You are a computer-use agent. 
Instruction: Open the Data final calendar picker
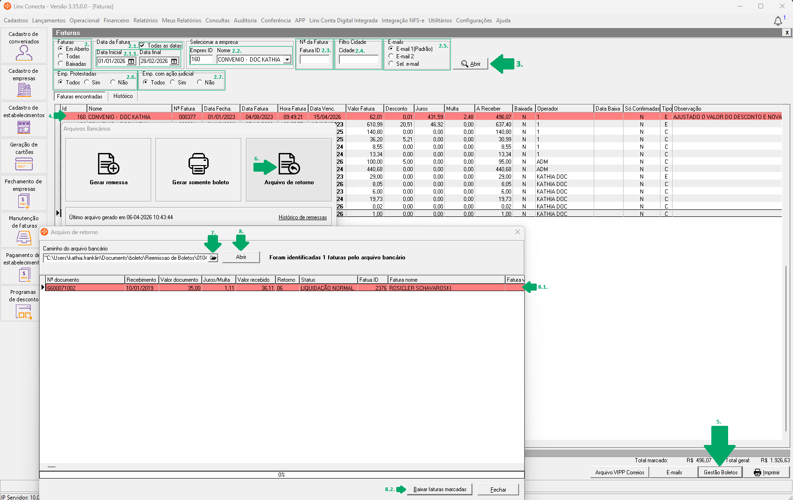(x=175, y=61)
